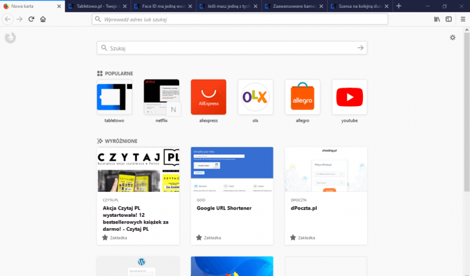Toggle the sidebar view icon
Screen dimensions: 470x276
click(449, 19)
